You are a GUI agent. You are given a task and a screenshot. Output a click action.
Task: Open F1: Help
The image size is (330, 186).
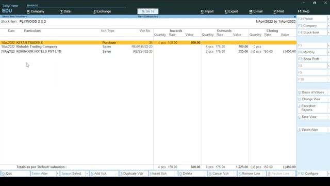pos(304,11)
